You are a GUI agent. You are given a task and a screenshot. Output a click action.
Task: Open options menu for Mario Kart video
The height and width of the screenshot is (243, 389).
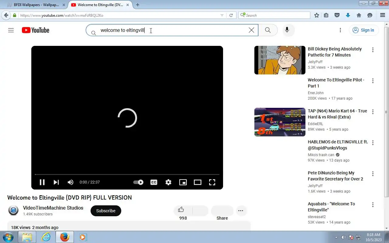(x=373, y=112)
